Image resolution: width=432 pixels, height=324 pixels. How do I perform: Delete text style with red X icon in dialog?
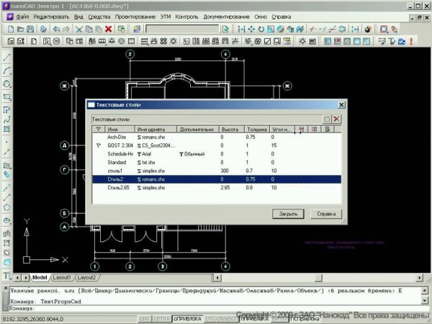336,119
